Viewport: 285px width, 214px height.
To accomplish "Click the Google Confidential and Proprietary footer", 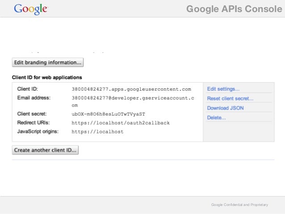I will pos(239,205).
